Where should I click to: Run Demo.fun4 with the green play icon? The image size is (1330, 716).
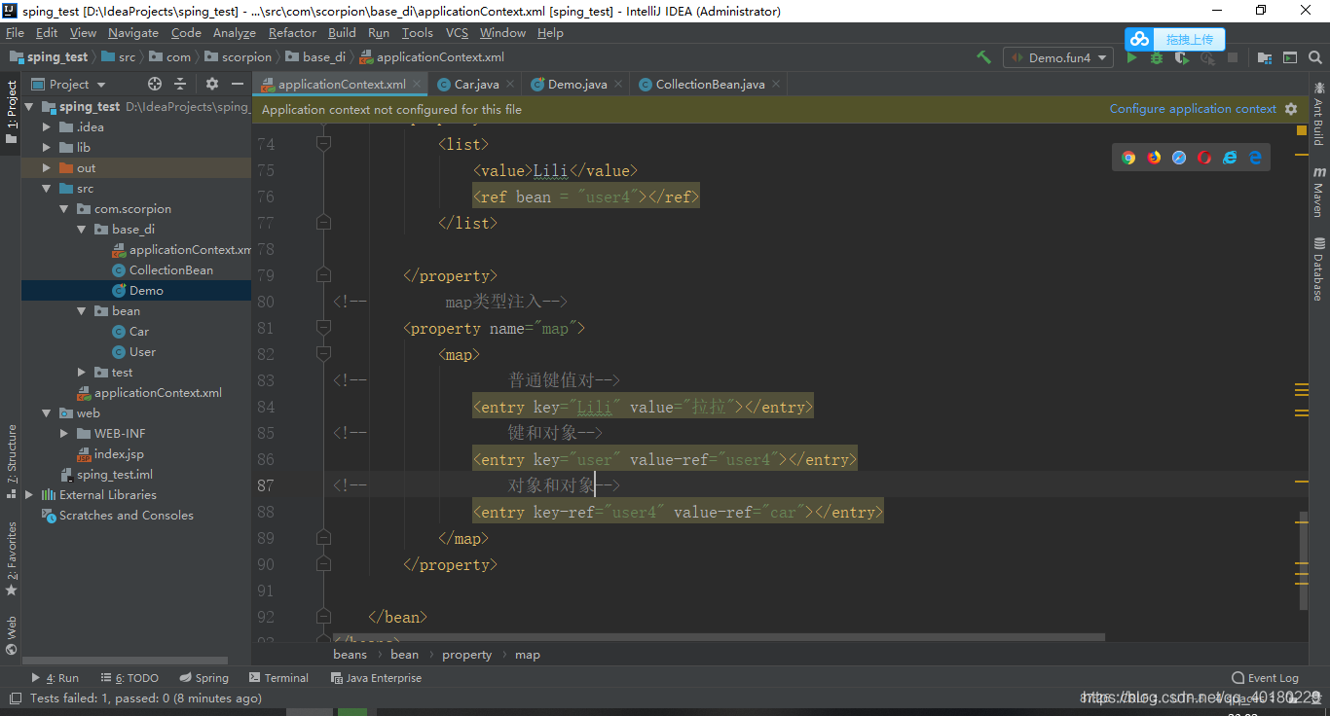tap(1131, 57)
